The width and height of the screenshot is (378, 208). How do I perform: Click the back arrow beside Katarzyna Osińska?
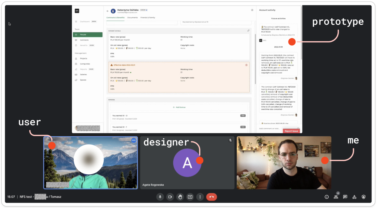click(x=108, y=11)
